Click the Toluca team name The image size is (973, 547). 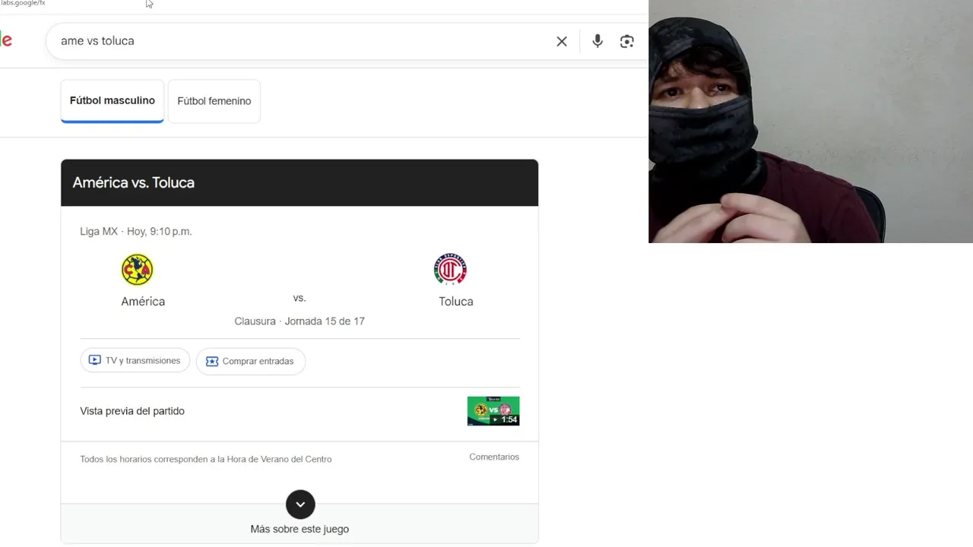tap(456, 302)
